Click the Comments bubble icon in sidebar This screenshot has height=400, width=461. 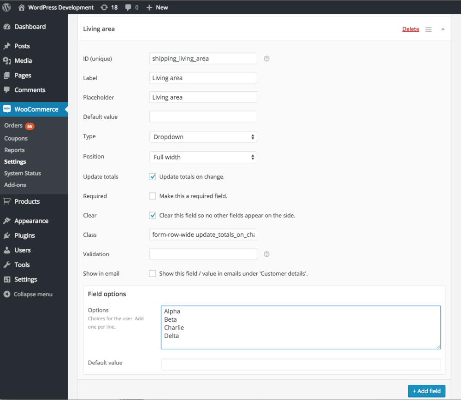[7, 90]
